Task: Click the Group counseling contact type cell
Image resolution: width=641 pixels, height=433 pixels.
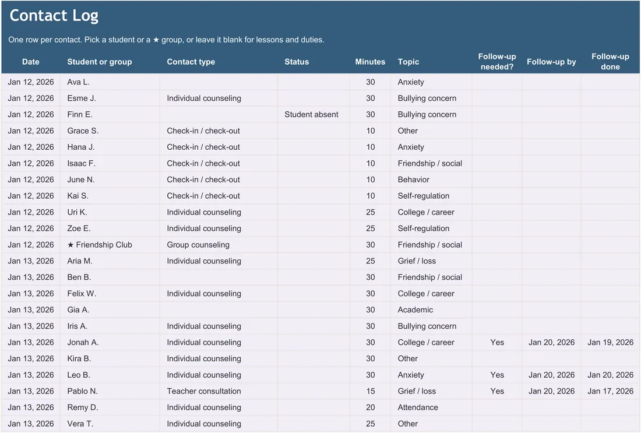Action: 219,245
